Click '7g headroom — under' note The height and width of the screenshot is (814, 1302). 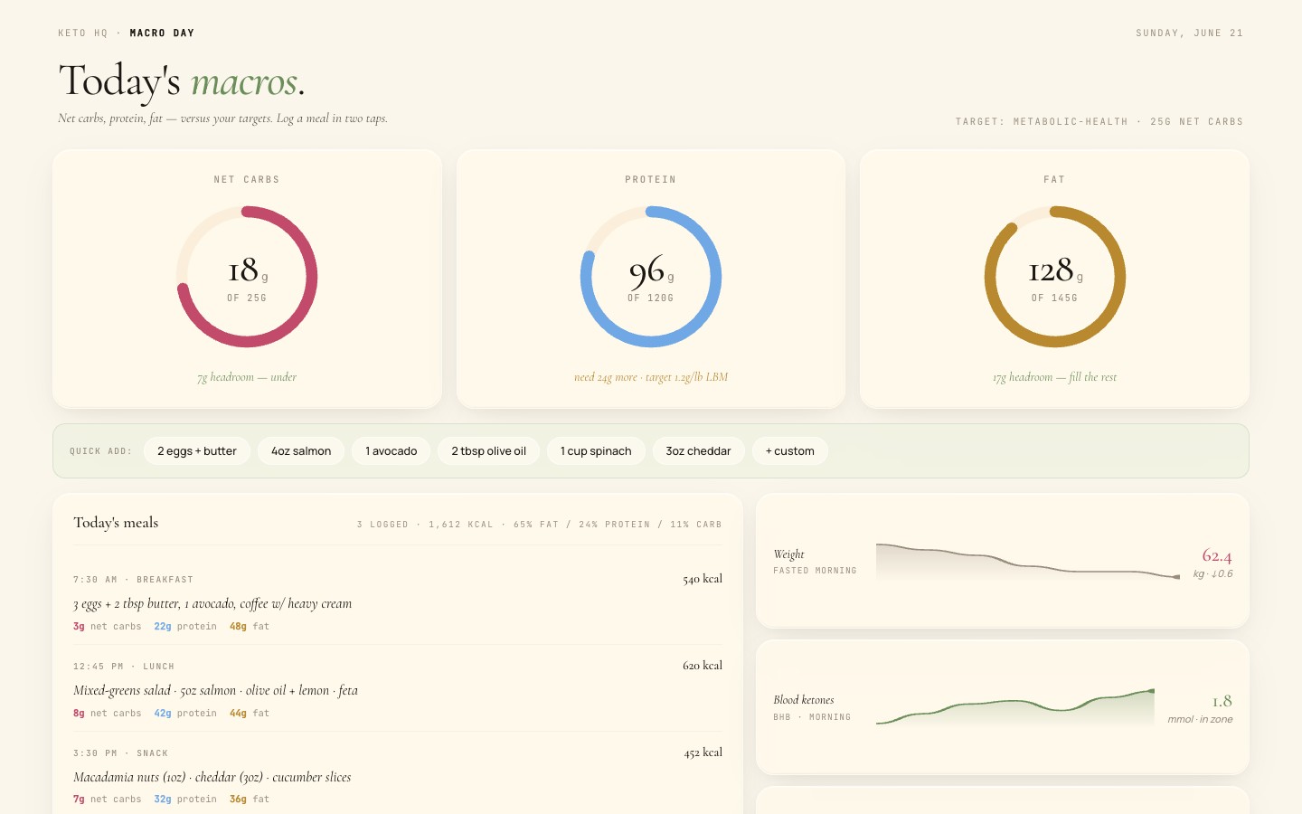coord(247,377)
